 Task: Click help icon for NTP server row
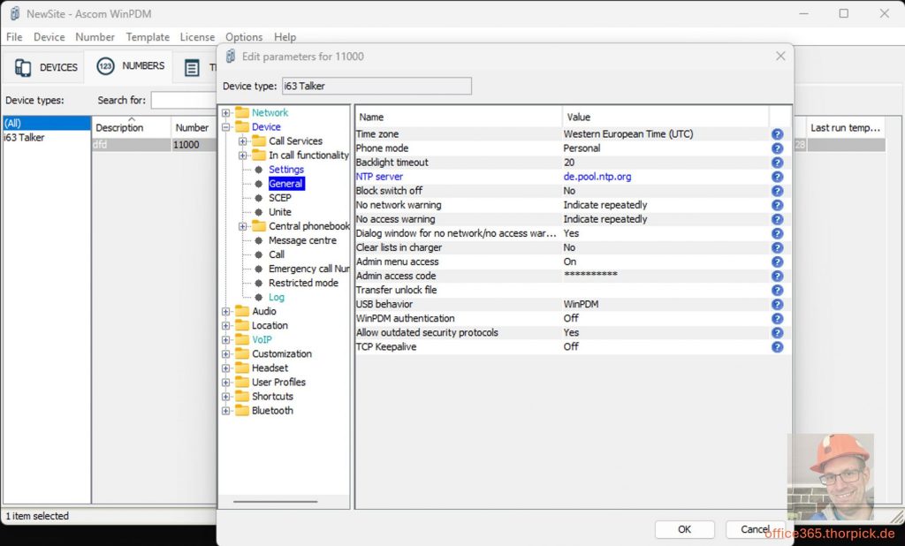click(777, 177)
